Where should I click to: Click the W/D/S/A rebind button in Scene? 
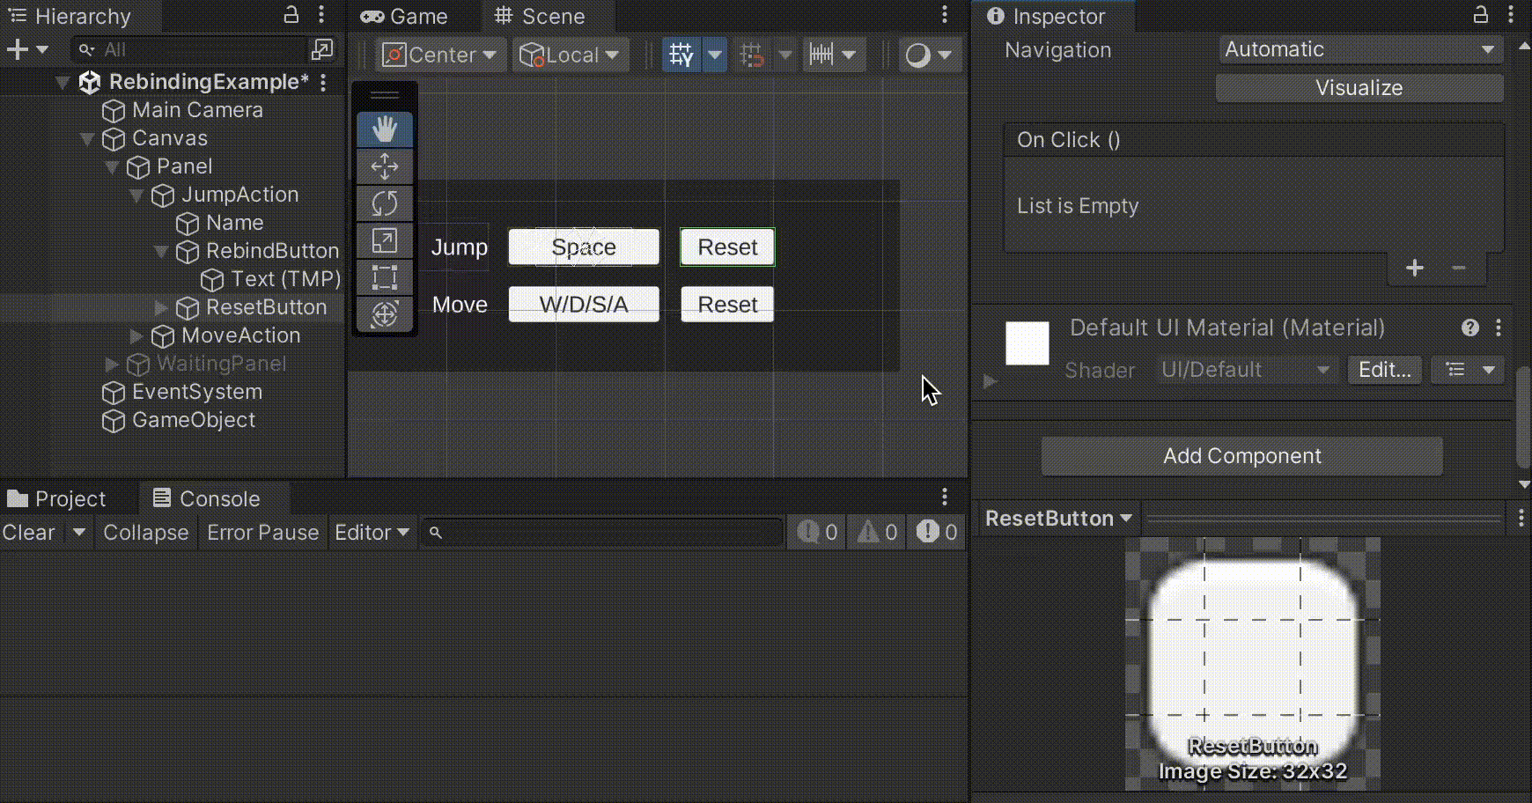coord(584,305)
